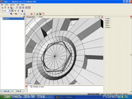
Task: Click the Perspective viewport tab
Action: (31, 17)
